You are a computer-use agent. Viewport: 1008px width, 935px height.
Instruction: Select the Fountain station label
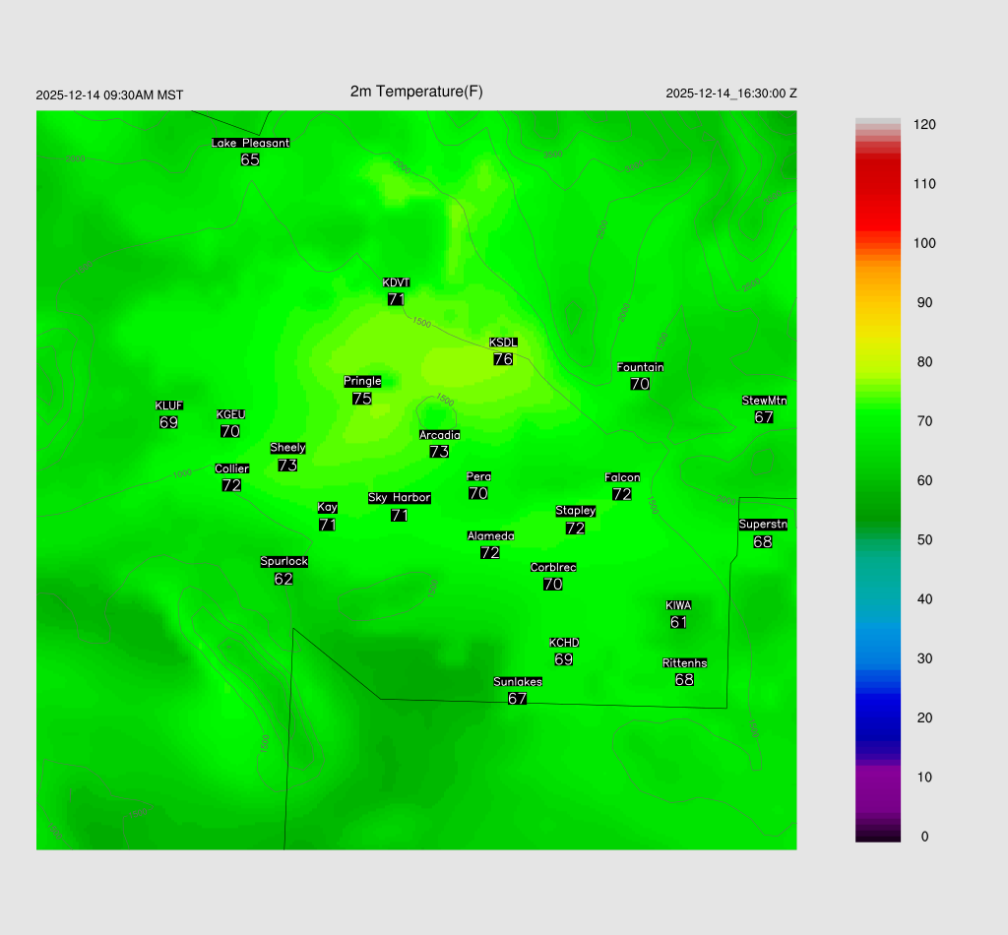(x=640, y=367)
